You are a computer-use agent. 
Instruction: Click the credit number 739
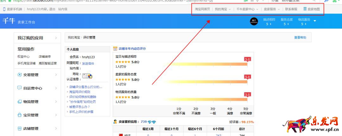144,122
